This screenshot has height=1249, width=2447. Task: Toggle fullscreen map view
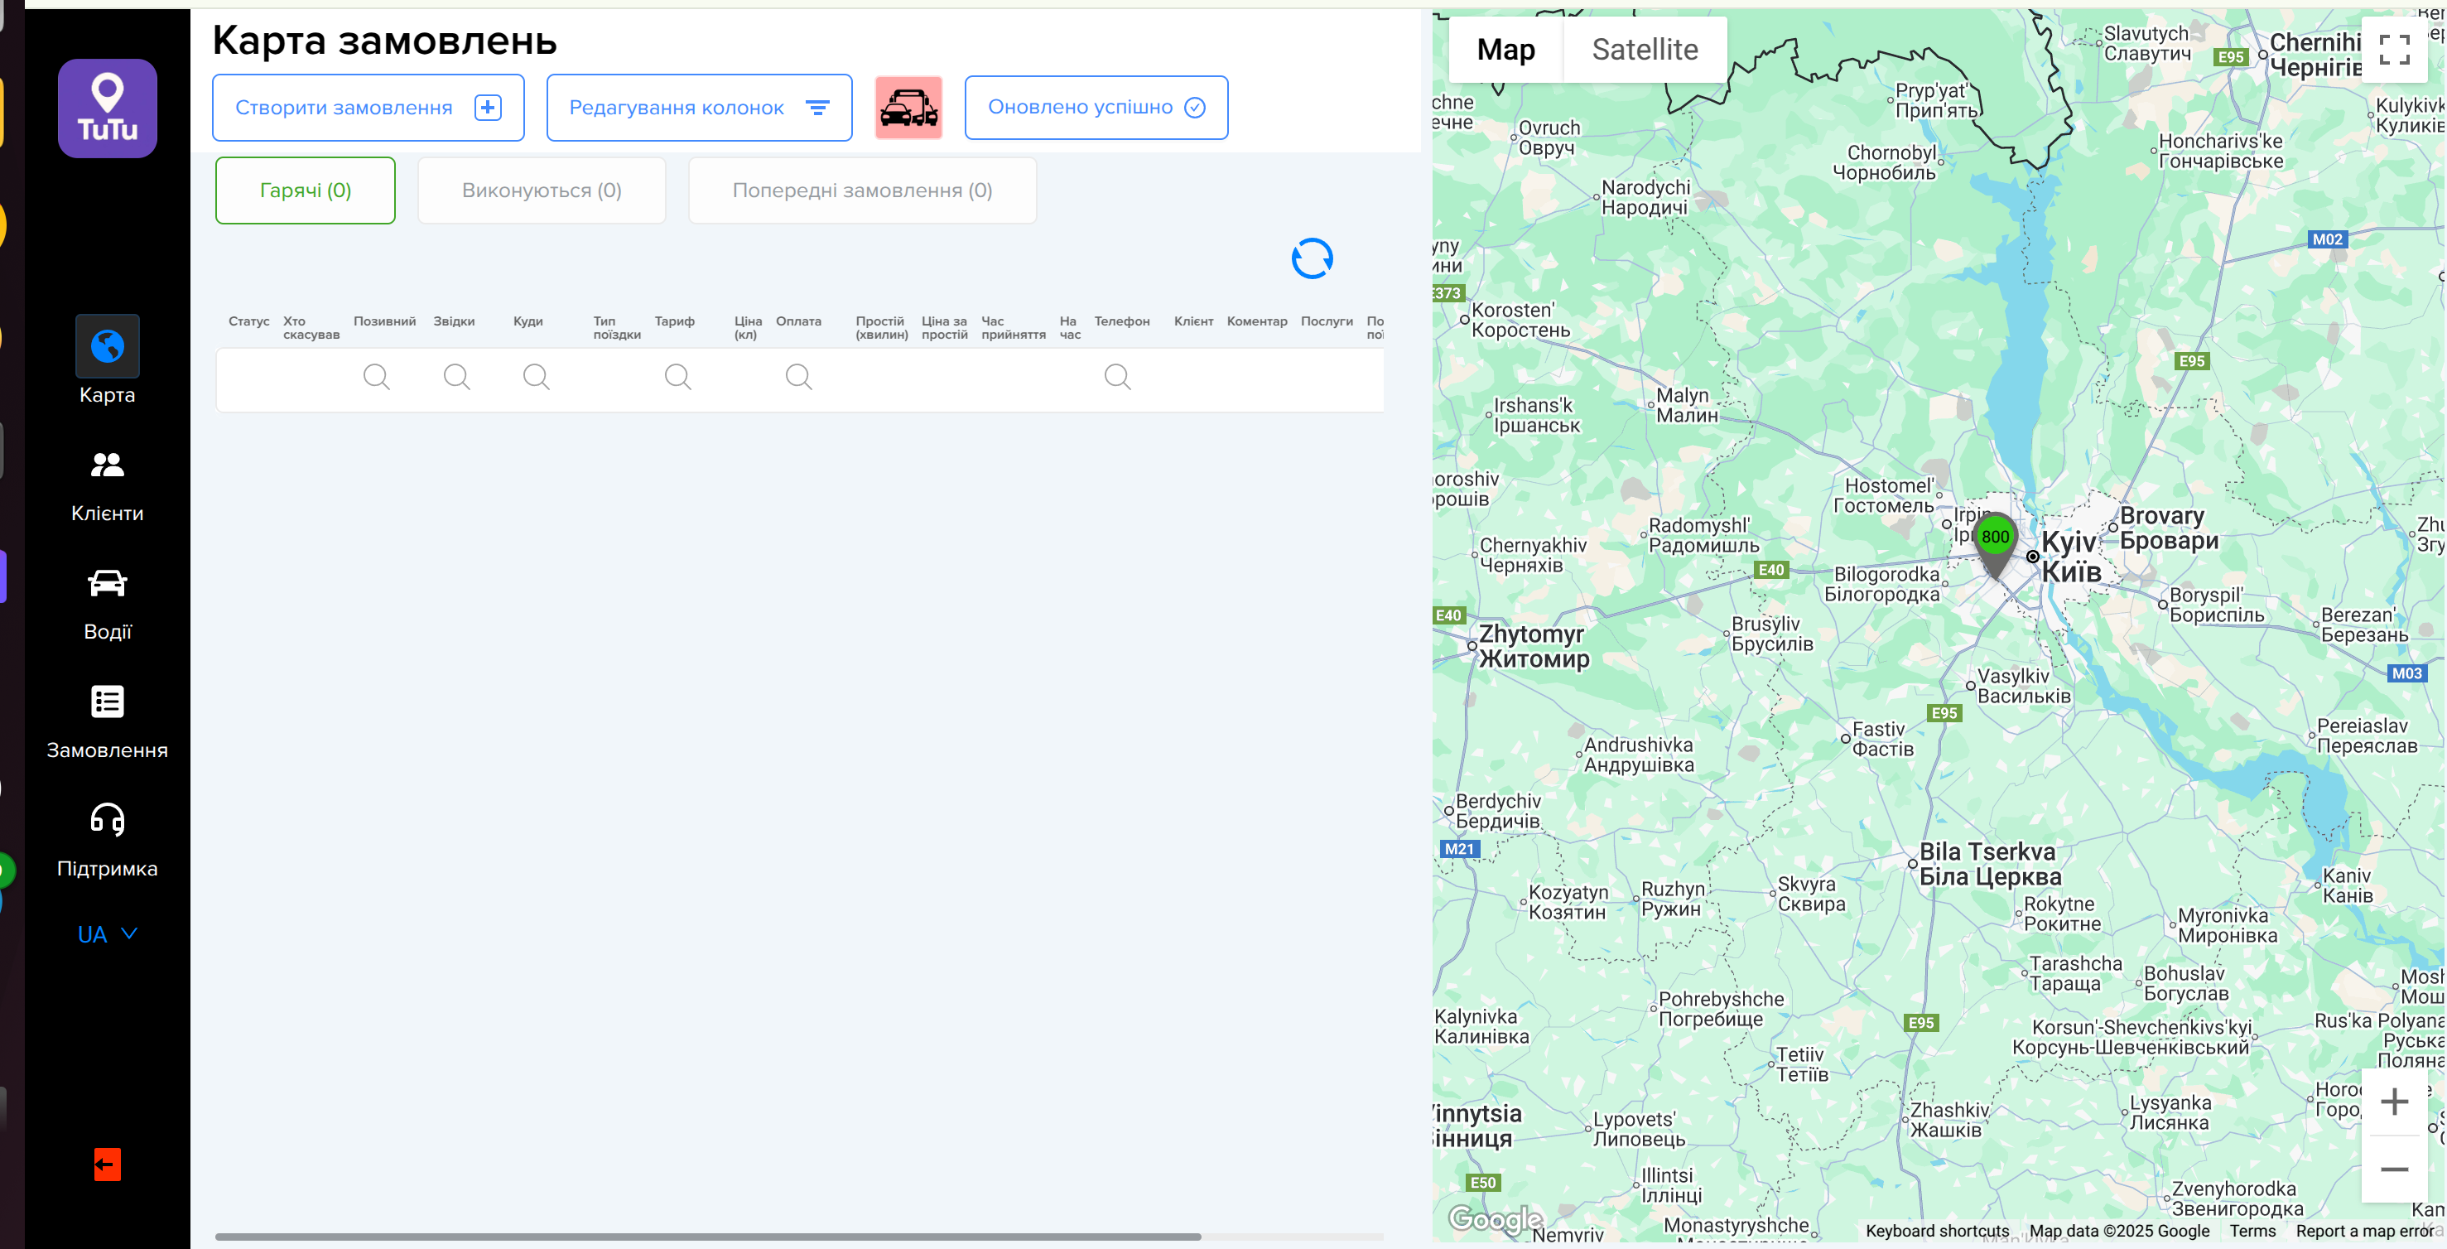click(x=2394, y=50)
